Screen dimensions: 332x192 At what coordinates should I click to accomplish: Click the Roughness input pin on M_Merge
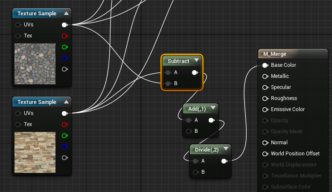tap(265, 98)
